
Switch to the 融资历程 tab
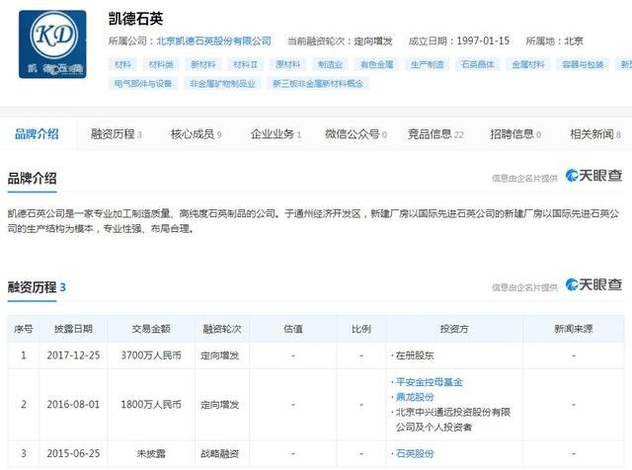pyautogui.click(x=117, y=134)
